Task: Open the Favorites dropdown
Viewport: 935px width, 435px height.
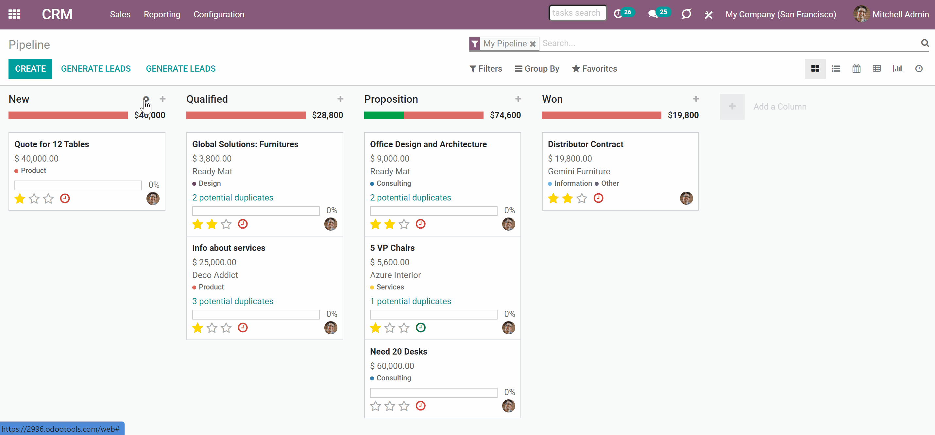Action: click(595, 69)
